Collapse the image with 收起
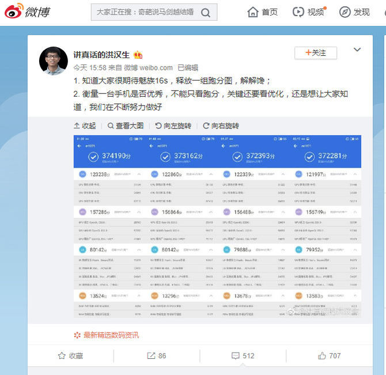The height and width of the screenshot is (375, 386). pos(85,126)
